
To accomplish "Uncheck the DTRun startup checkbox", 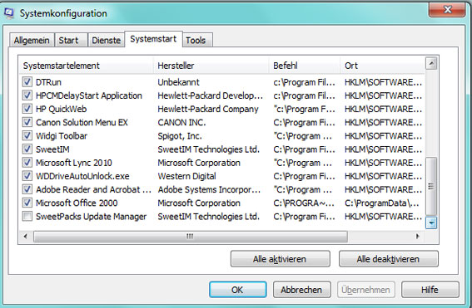I will 27,81.
